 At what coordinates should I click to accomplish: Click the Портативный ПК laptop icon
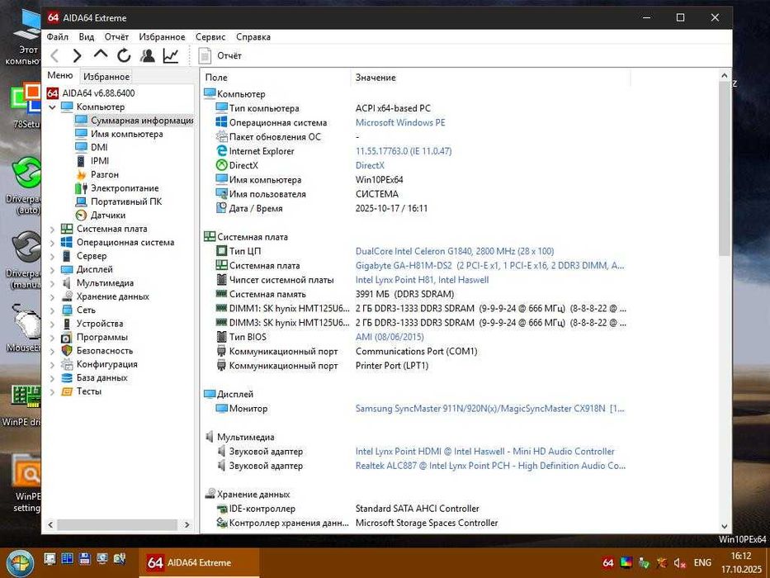pyautogui.click(x=81, y=201)
